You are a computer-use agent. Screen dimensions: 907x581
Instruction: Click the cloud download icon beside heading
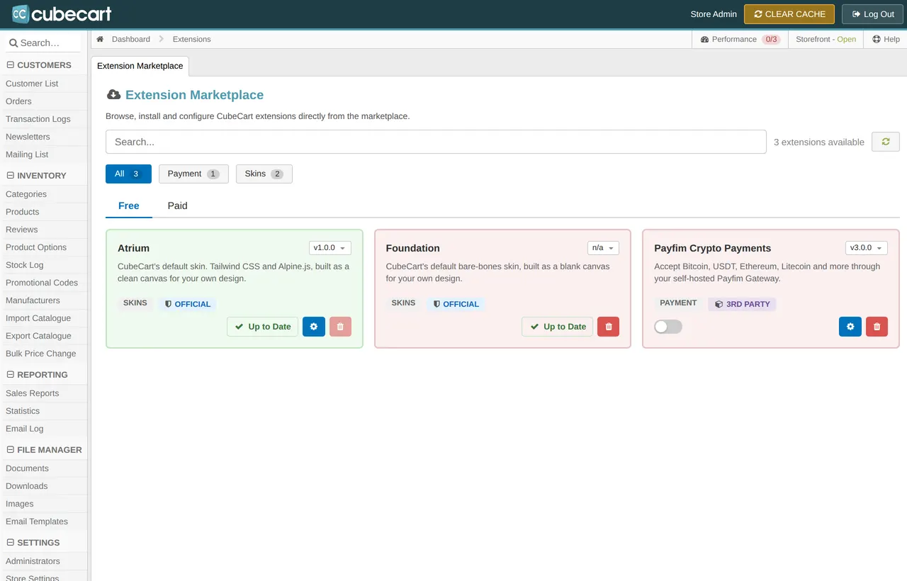click(x=113, y=95)
